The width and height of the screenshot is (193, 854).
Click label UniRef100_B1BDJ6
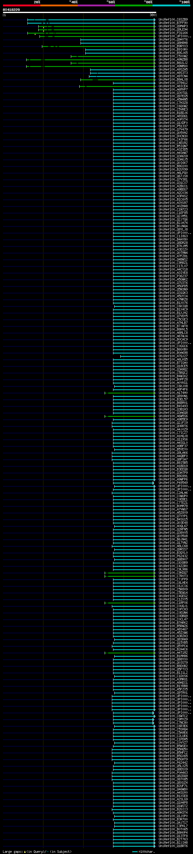173,113
